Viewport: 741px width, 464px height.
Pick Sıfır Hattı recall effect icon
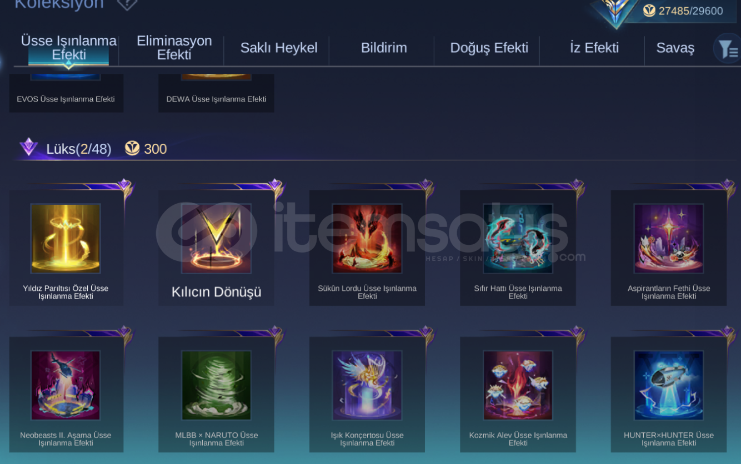[518, 239]
